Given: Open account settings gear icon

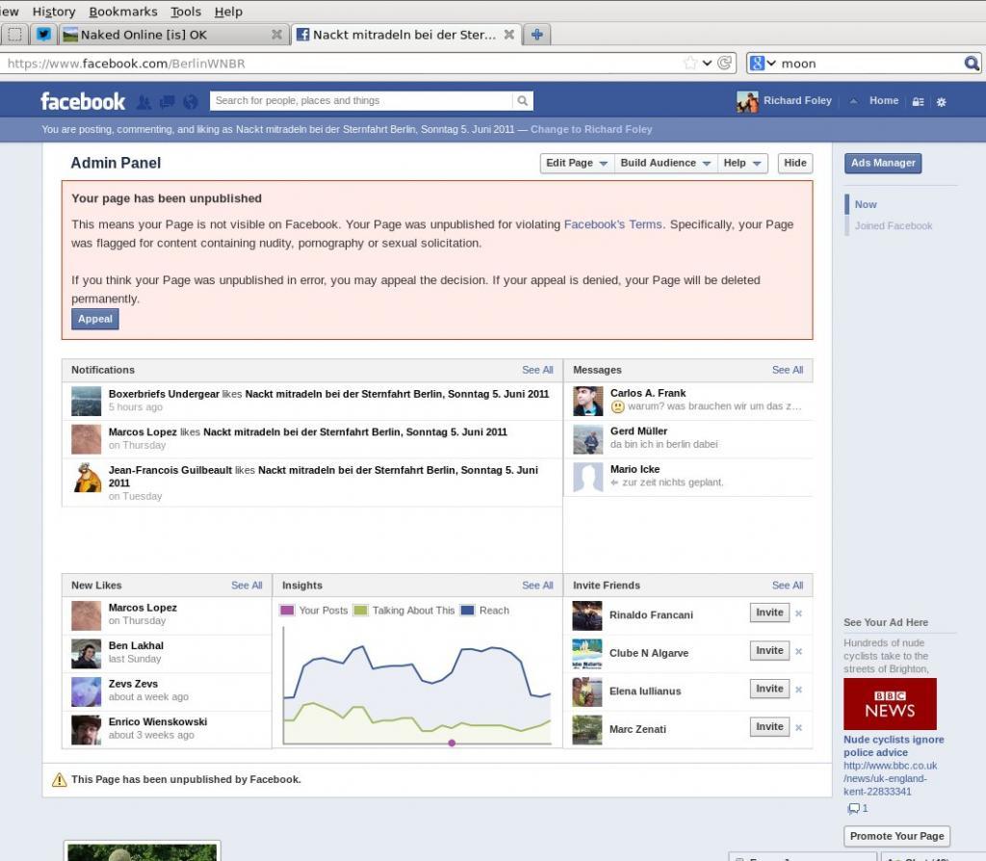Looking at the screenshot, I should point(942,101).
